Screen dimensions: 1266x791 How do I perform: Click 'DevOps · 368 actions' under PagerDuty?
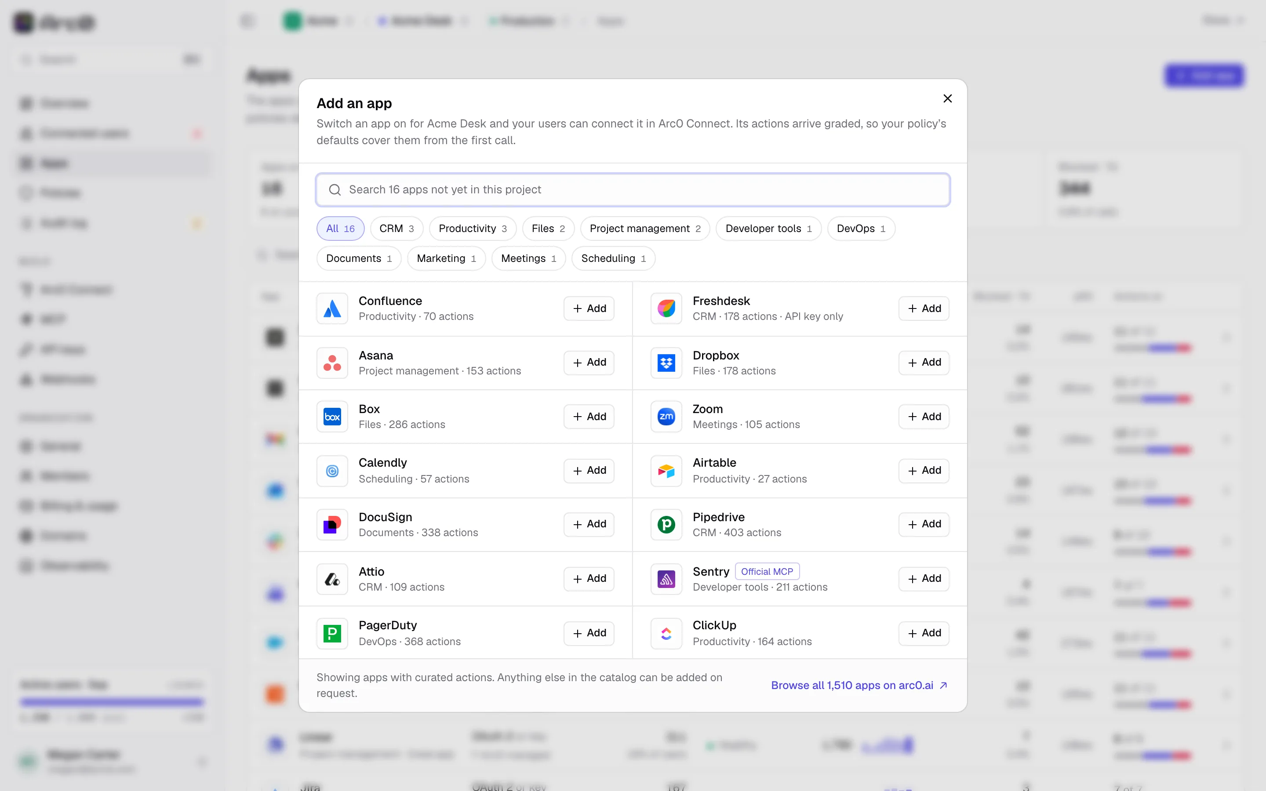click(x=410, y=642)
